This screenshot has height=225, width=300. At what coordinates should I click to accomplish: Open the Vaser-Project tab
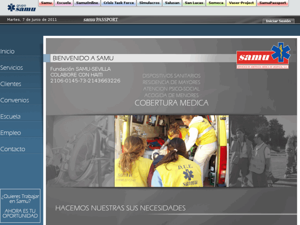click(x=241, y=3)
